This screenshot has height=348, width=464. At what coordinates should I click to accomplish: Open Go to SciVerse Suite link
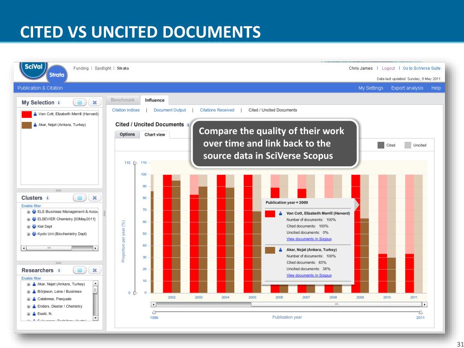[421, 68]
